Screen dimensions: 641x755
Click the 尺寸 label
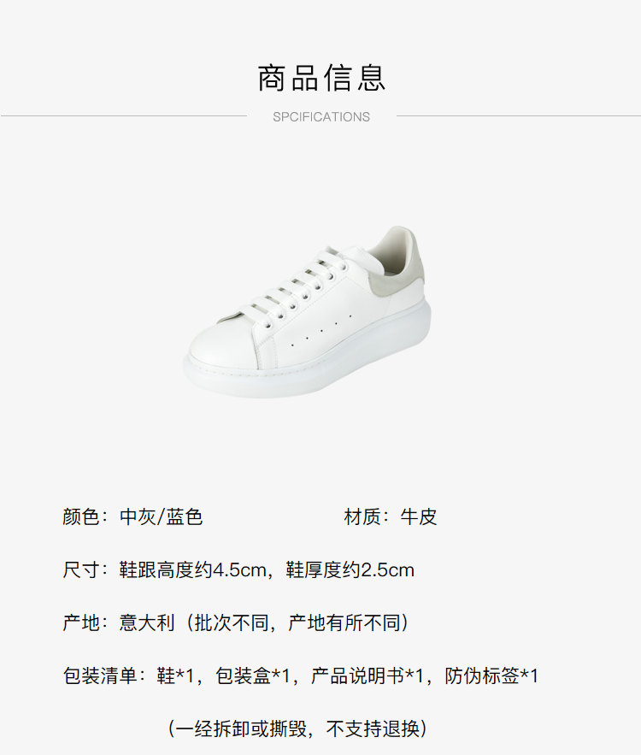[x=81, y=570]
